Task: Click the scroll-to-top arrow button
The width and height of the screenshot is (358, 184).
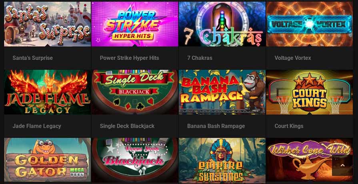Action: click(x=342, y=166)
